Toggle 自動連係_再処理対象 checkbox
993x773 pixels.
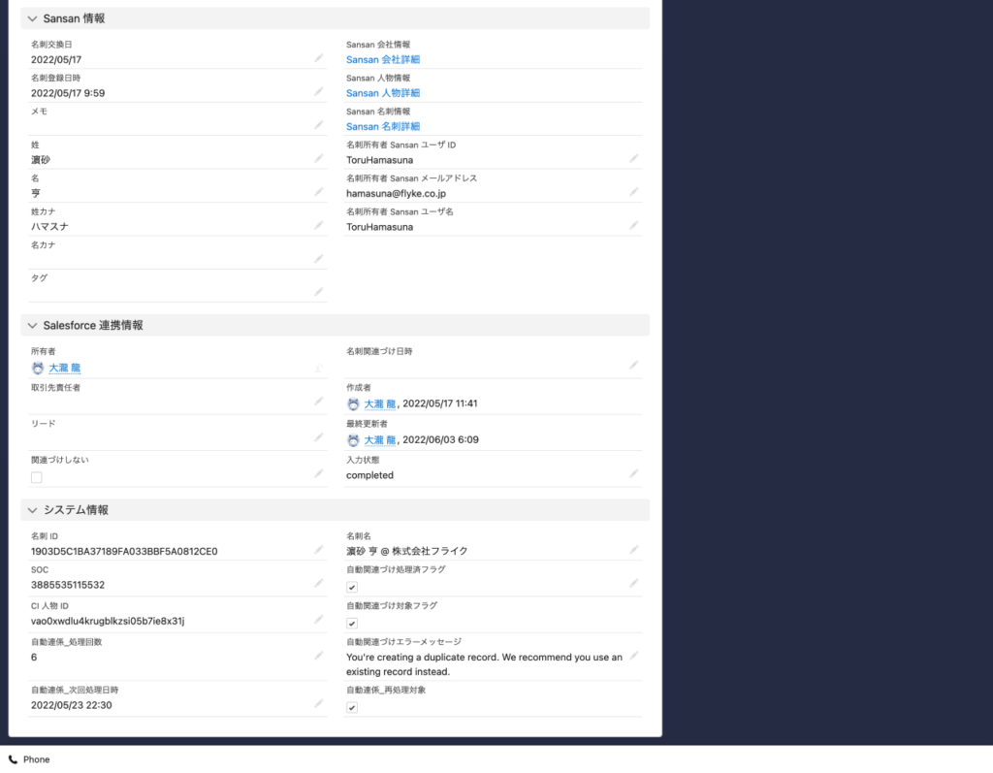(352, 708)
